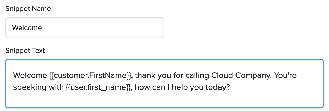Click the word "You're" in snippet text
Viewport: 329px width, 111px height.
pos(286,76)
